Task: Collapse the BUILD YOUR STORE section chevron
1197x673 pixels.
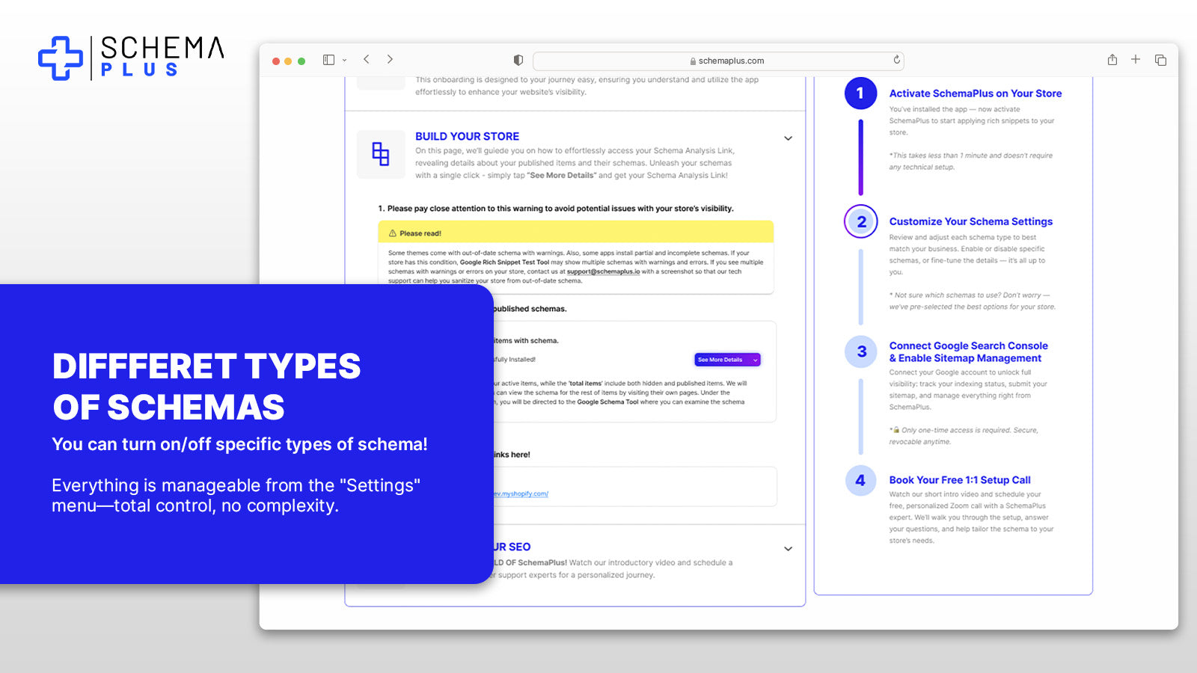Action: 788,138
